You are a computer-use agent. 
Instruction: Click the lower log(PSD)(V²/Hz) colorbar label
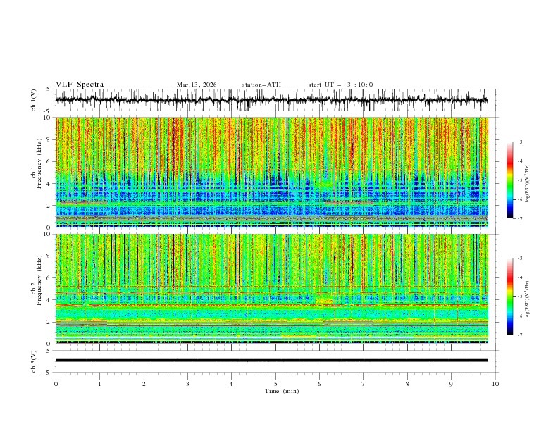[527, 299]
